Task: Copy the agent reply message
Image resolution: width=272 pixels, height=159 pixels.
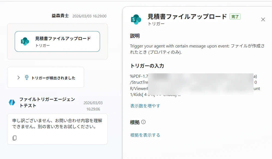Action: pyautogui.click(x=14, y=138)
